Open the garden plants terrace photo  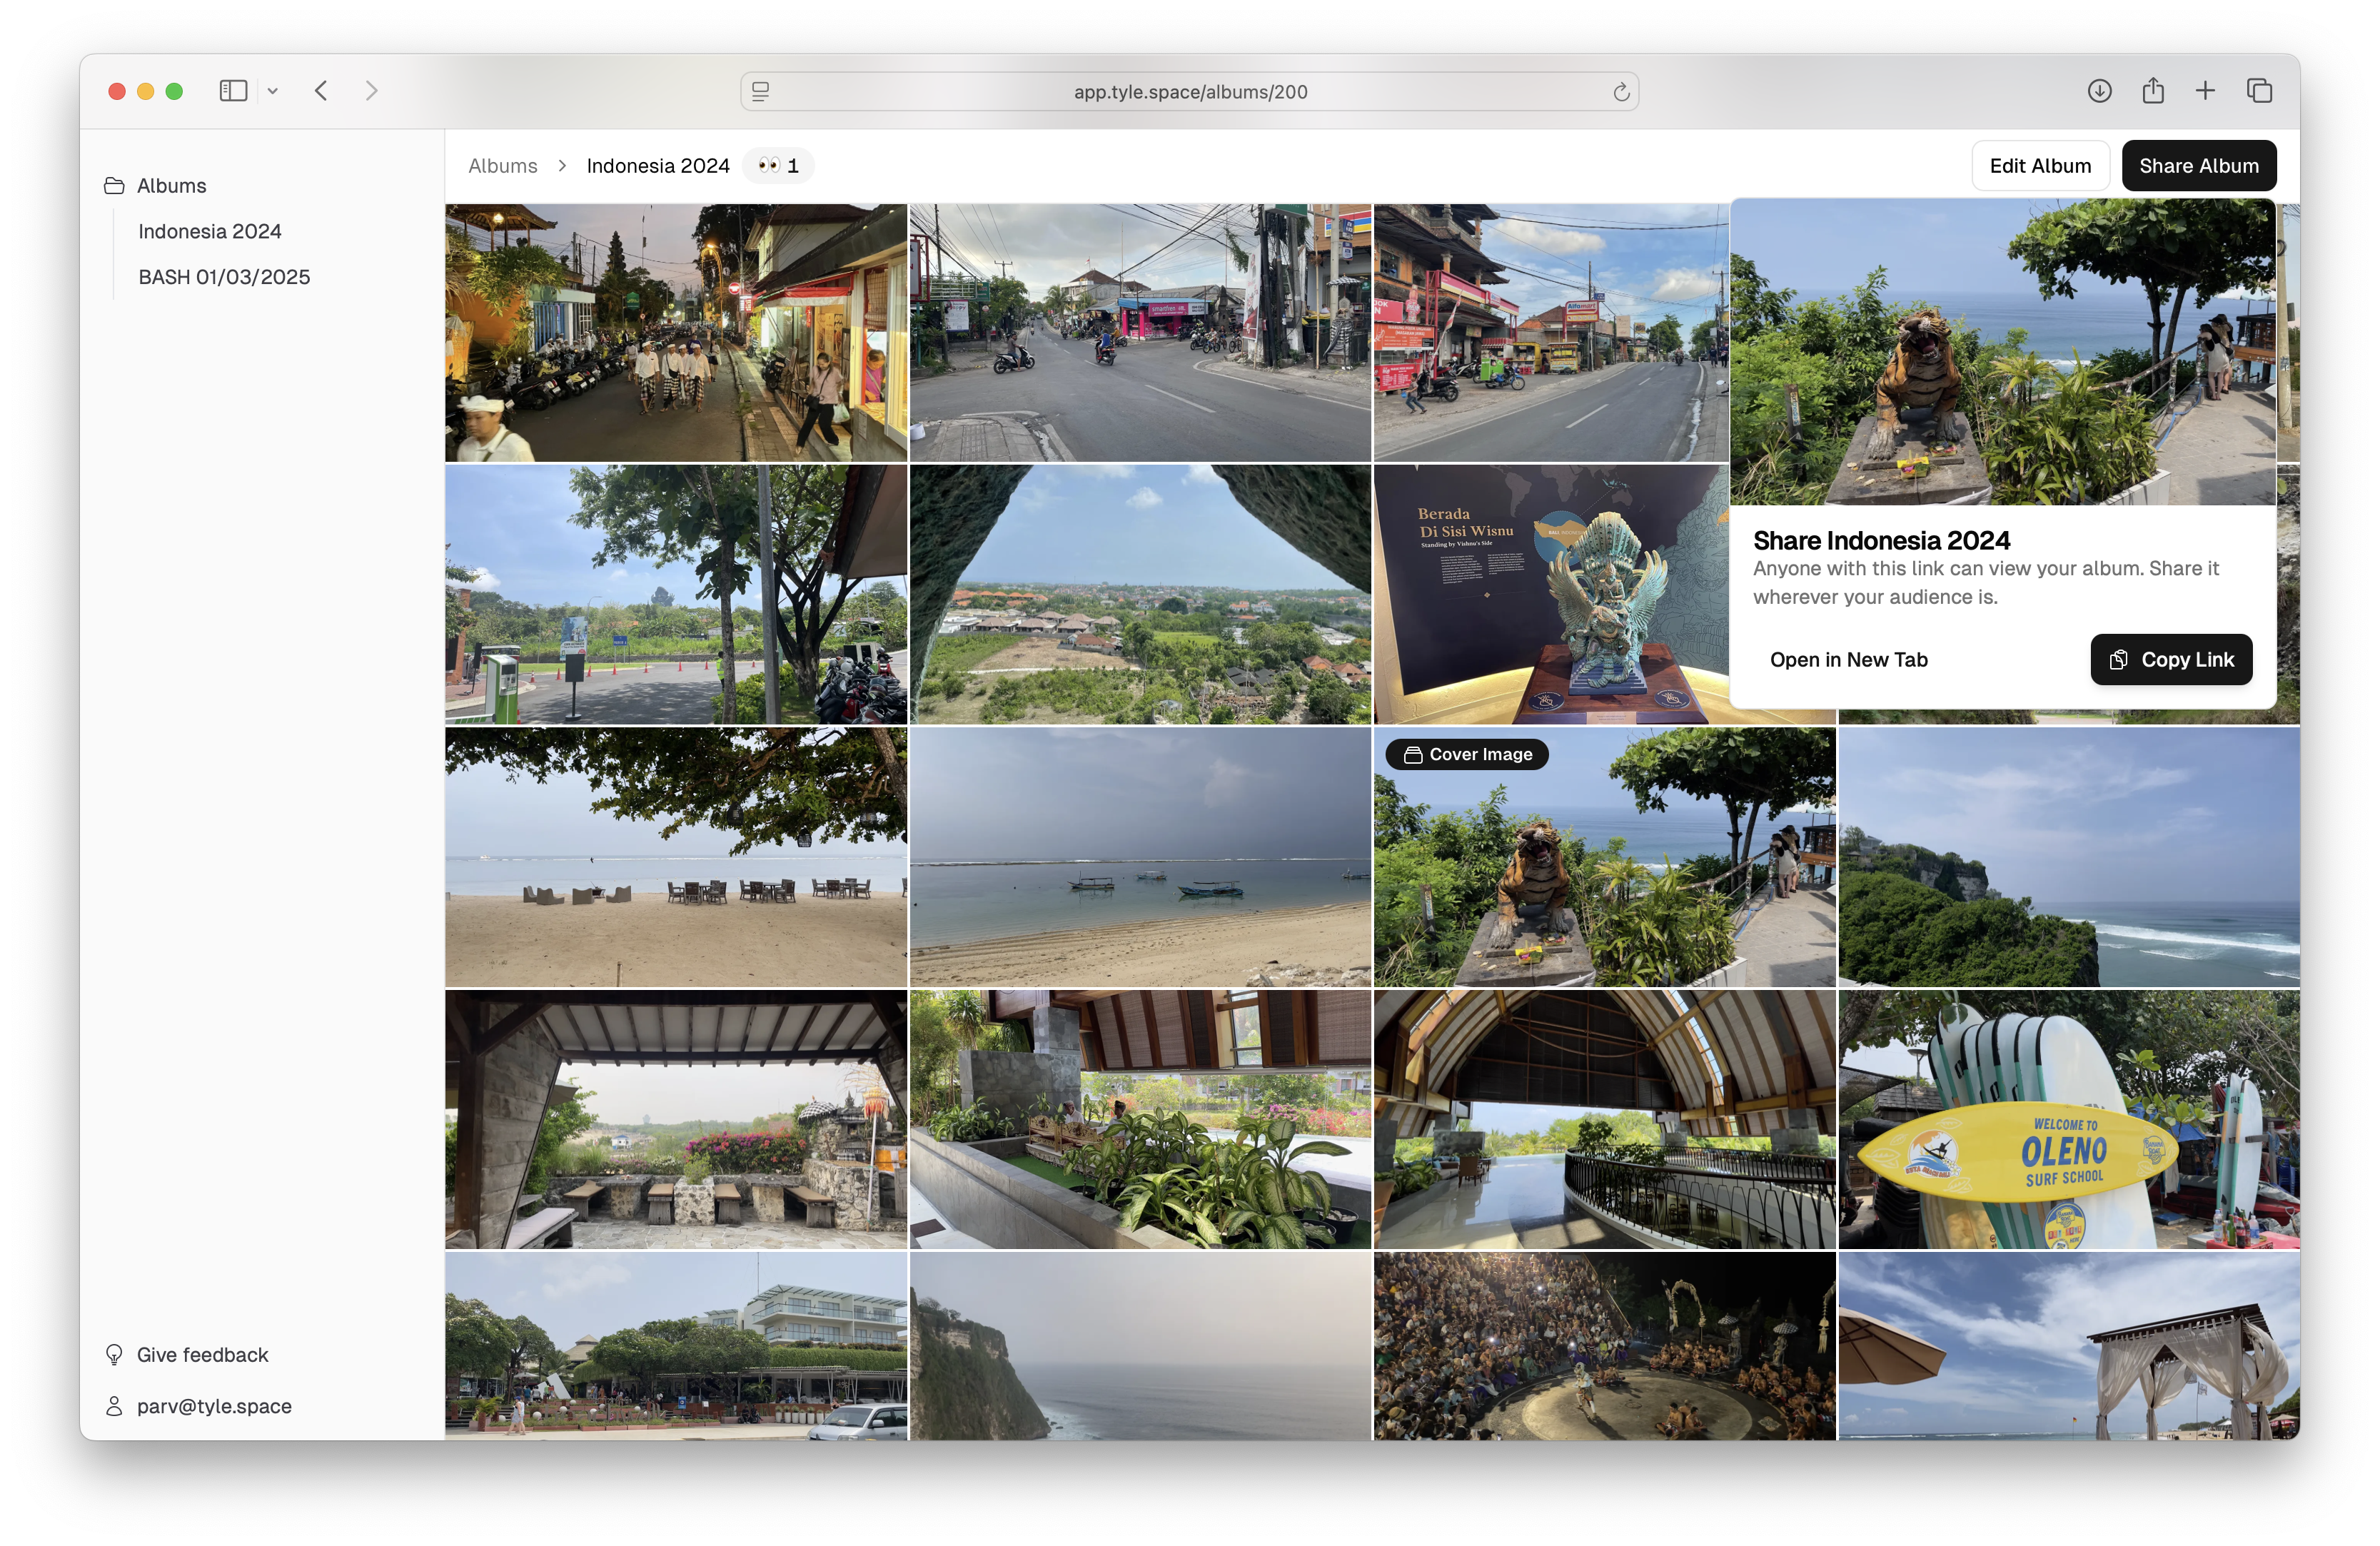click(1140, 1120)
